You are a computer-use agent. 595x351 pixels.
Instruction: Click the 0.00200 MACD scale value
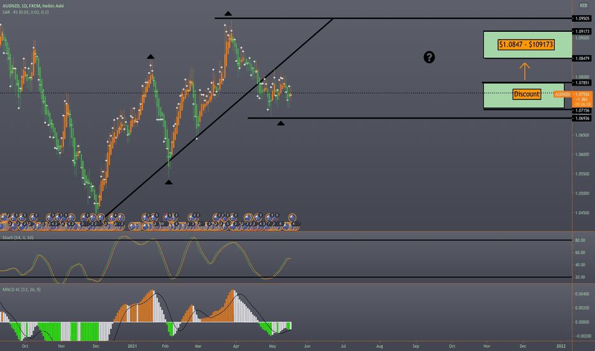[x=582, y=308]
